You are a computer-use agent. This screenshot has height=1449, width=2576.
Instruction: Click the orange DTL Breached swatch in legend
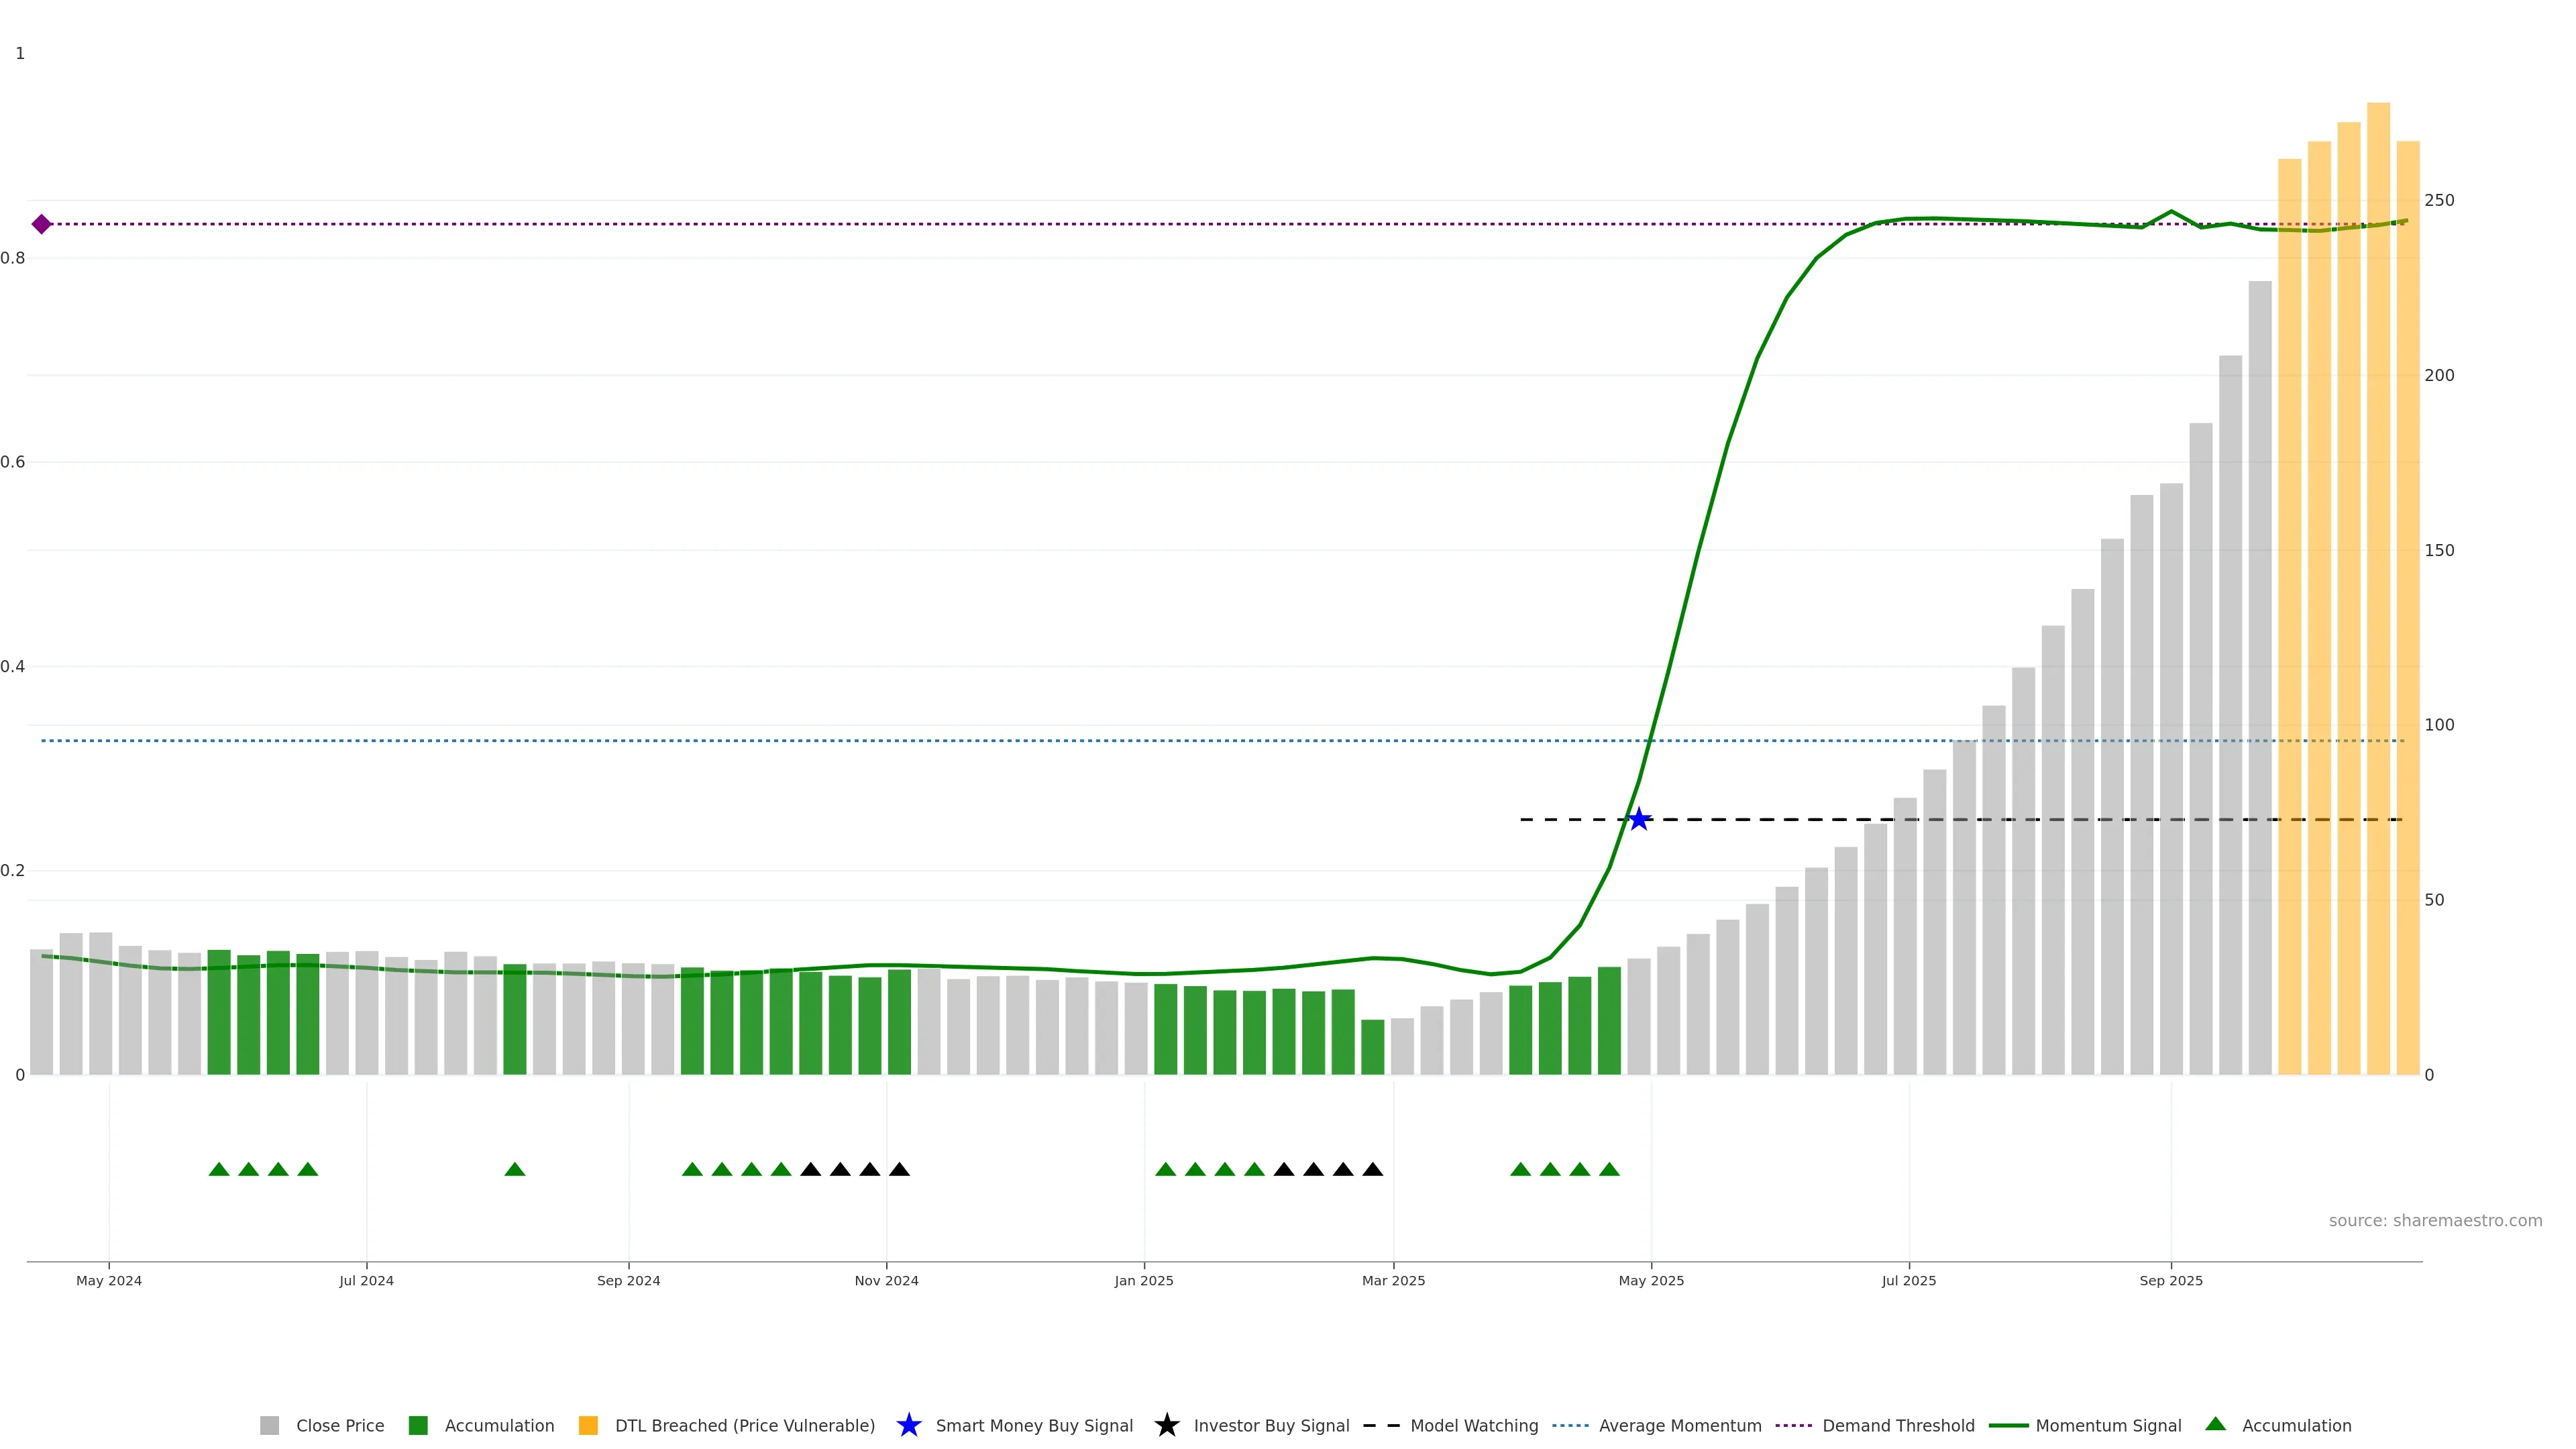(588, 1425)
